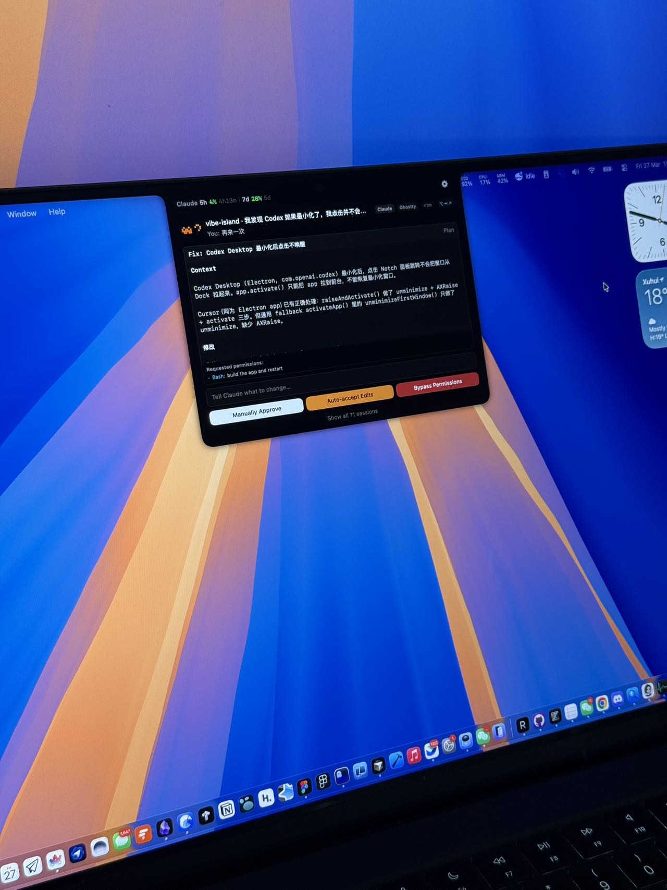Click the MEM 42% menu bar stat
This screenshot has height=890, width=667.
(502, 178)
